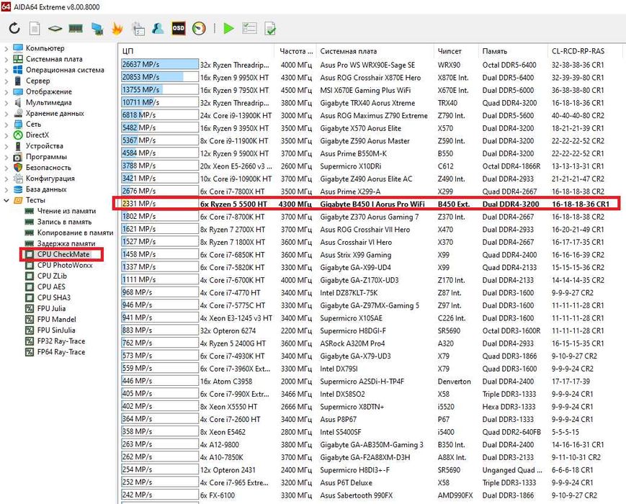Select the CPU AES benchmark

[51, 287]
